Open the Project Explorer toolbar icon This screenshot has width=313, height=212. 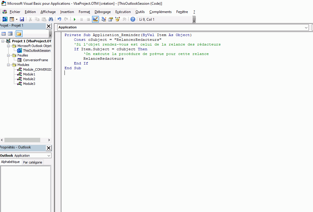pos(104,19)
